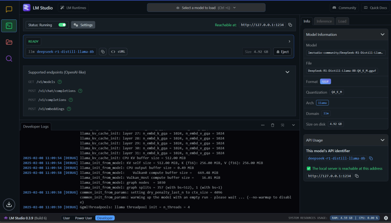Collapse the Model Information panel
The image size is (391, 223).
(x=382, y=34)
